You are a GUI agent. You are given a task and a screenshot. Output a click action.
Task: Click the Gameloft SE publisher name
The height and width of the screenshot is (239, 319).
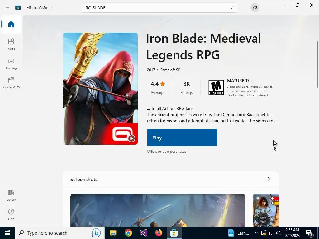(170, 70)
